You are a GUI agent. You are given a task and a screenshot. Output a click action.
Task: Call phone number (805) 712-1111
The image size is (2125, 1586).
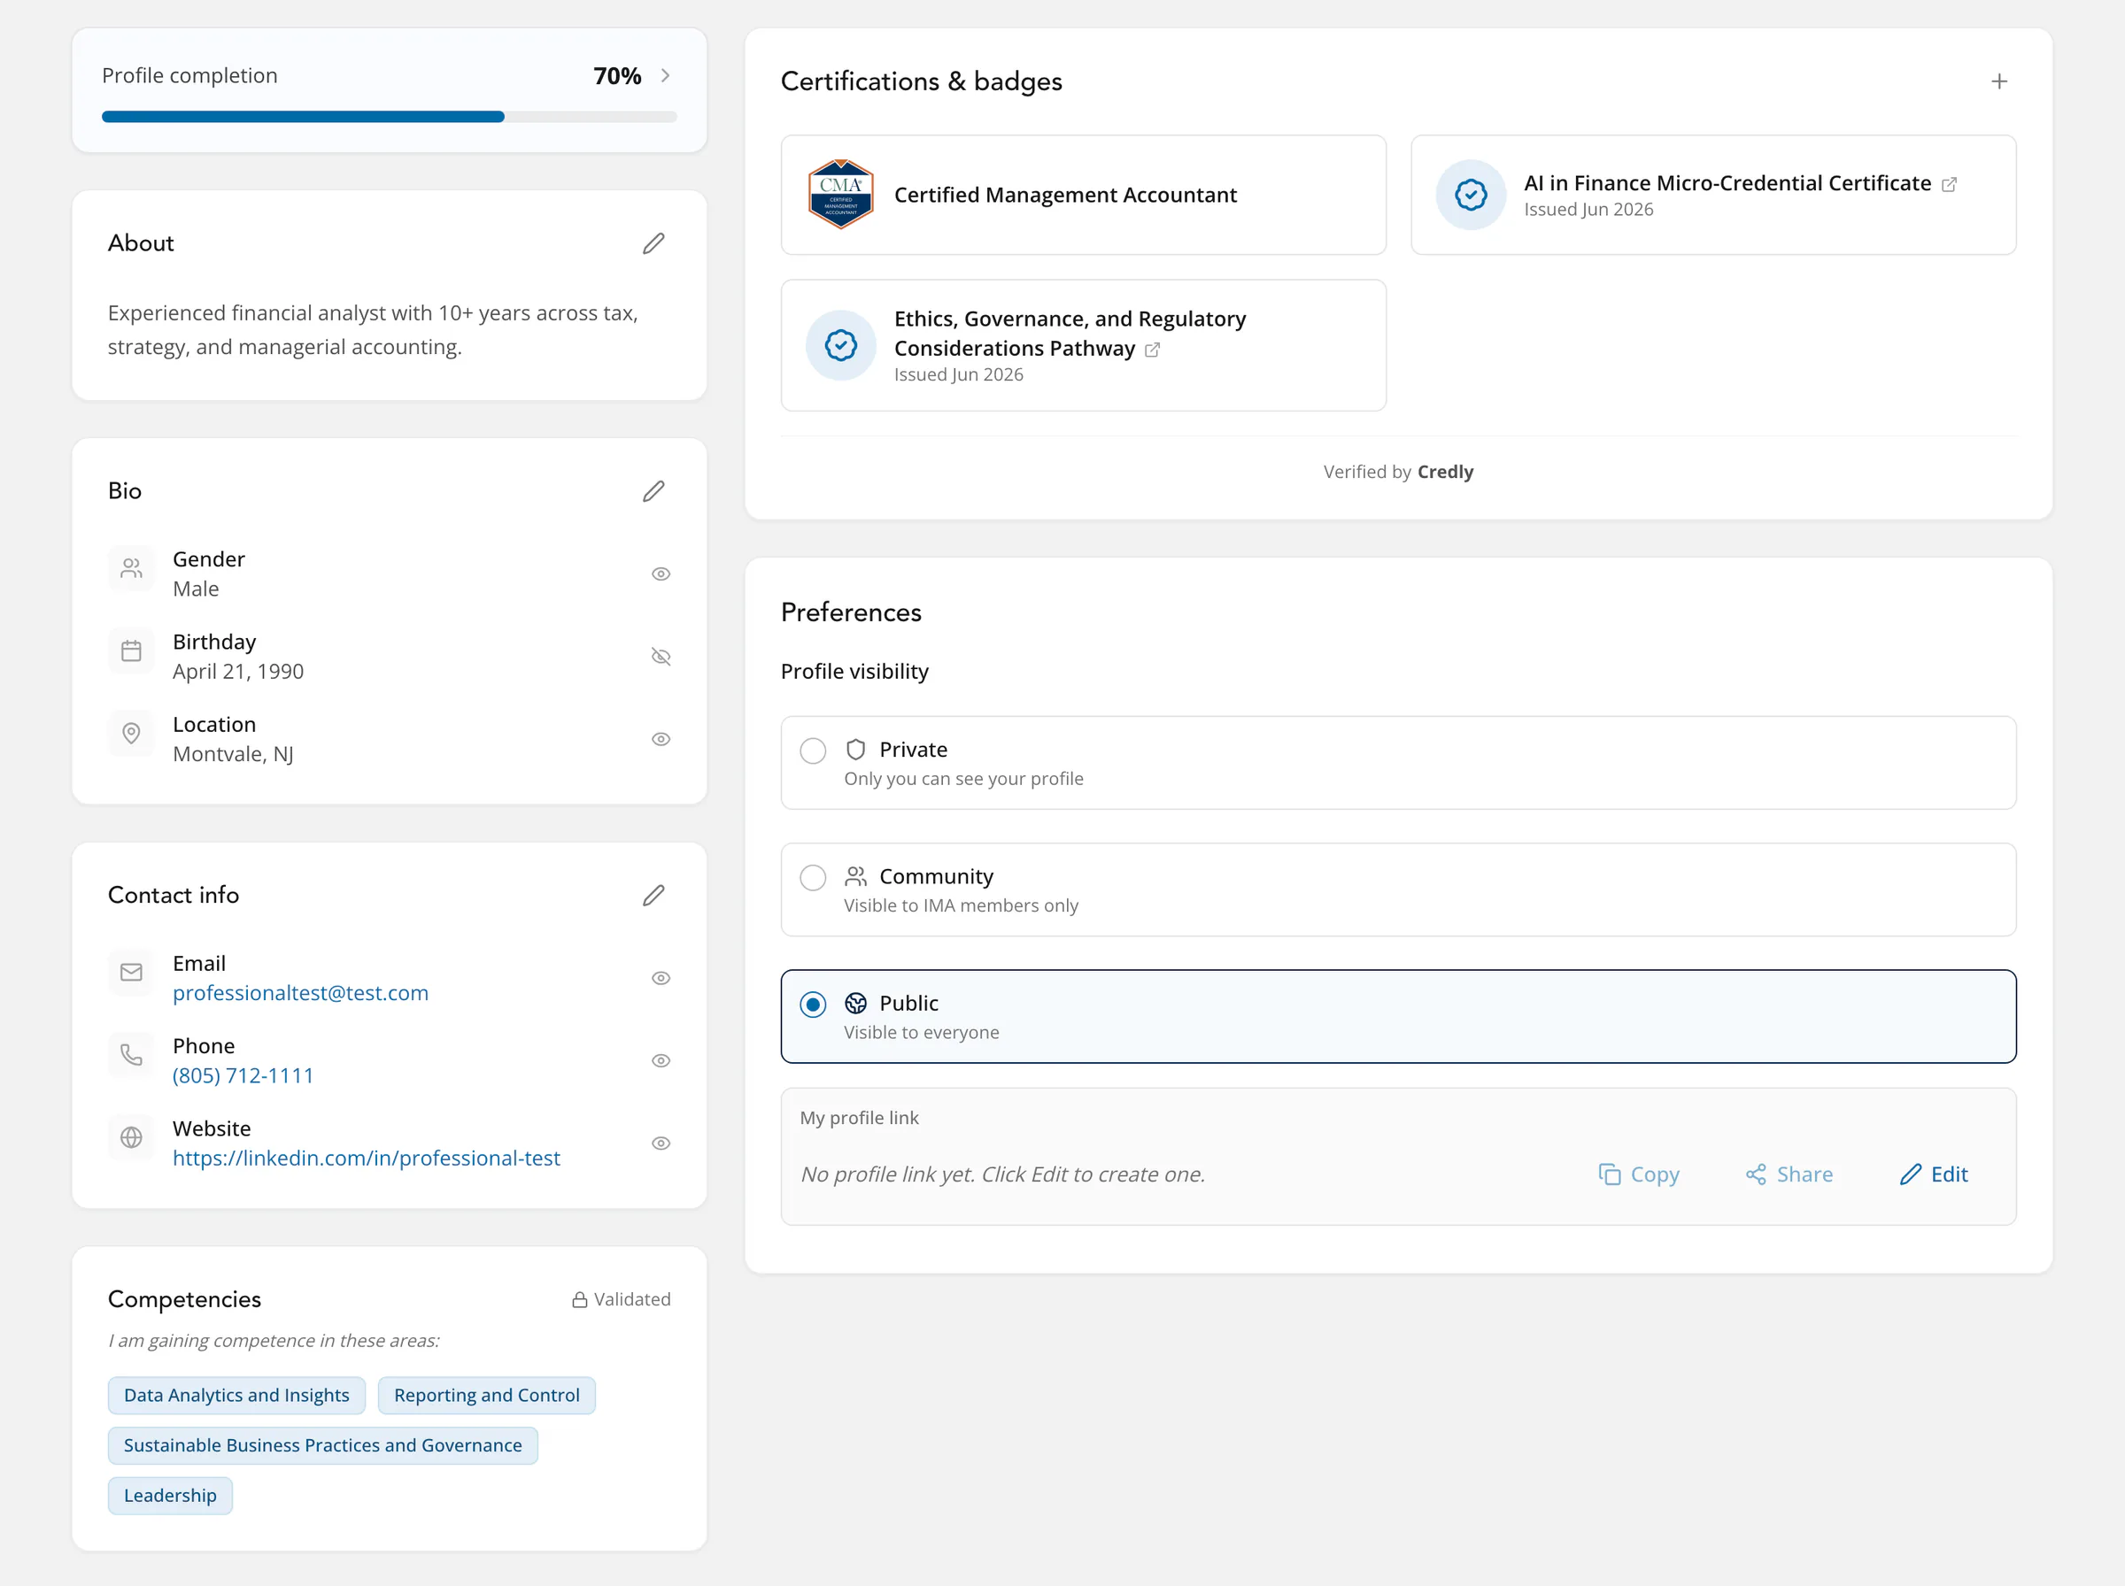pyautogui.click(x=243, y=1076)
